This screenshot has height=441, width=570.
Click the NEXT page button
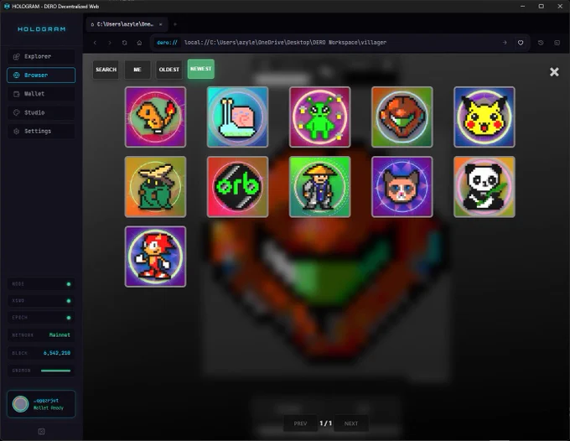pyautogui.click(x=351, y=423)
